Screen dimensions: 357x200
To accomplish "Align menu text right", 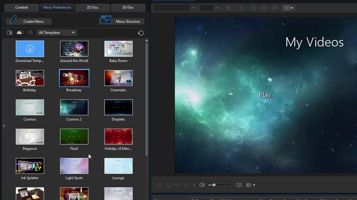I will point(274,8).
